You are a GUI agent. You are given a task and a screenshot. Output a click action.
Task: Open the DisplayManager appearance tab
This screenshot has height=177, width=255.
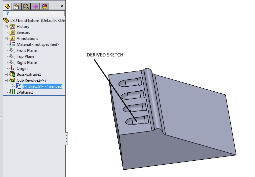(x=45, y=7)
